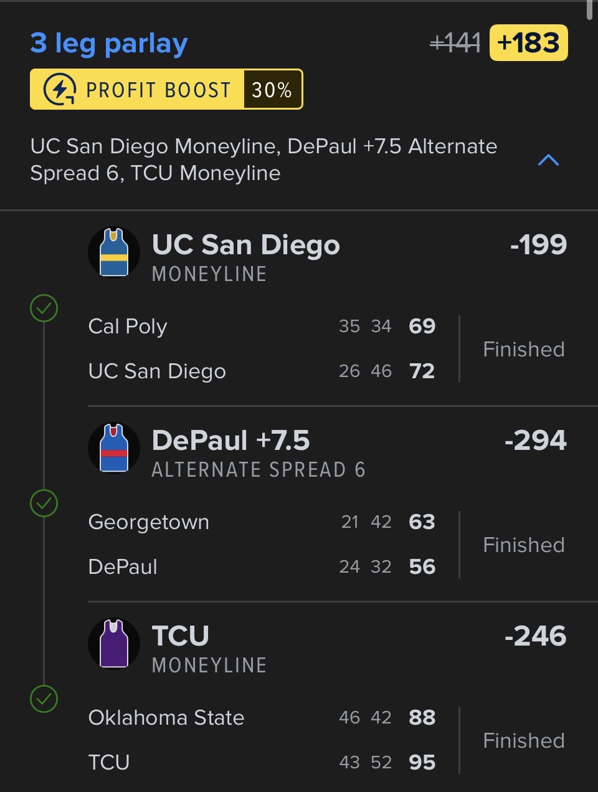Click the -246 odds for TCU

click(x=536, y=636)
